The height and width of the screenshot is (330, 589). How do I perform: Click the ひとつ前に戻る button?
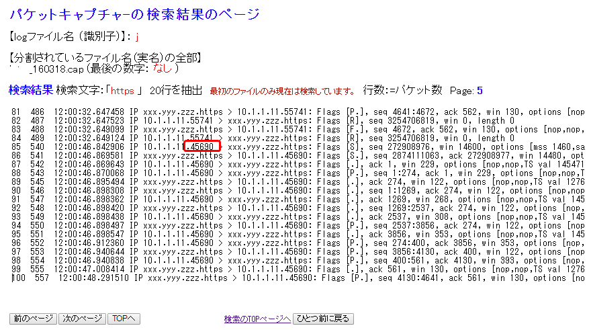(324, 319)
